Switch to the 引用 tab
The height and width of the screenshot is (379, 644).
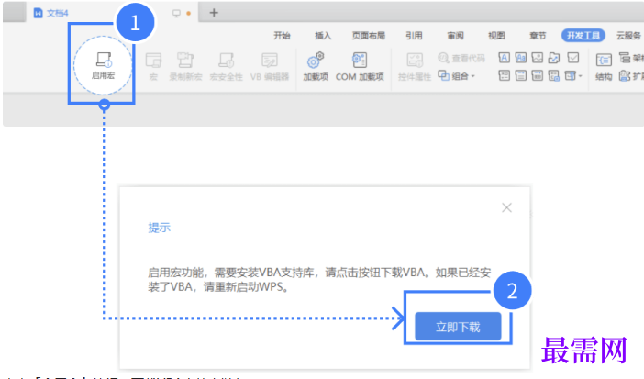coord(414,36)
